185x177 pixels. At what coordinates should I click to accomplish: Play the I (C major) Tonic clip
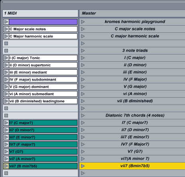click(6, 58)
